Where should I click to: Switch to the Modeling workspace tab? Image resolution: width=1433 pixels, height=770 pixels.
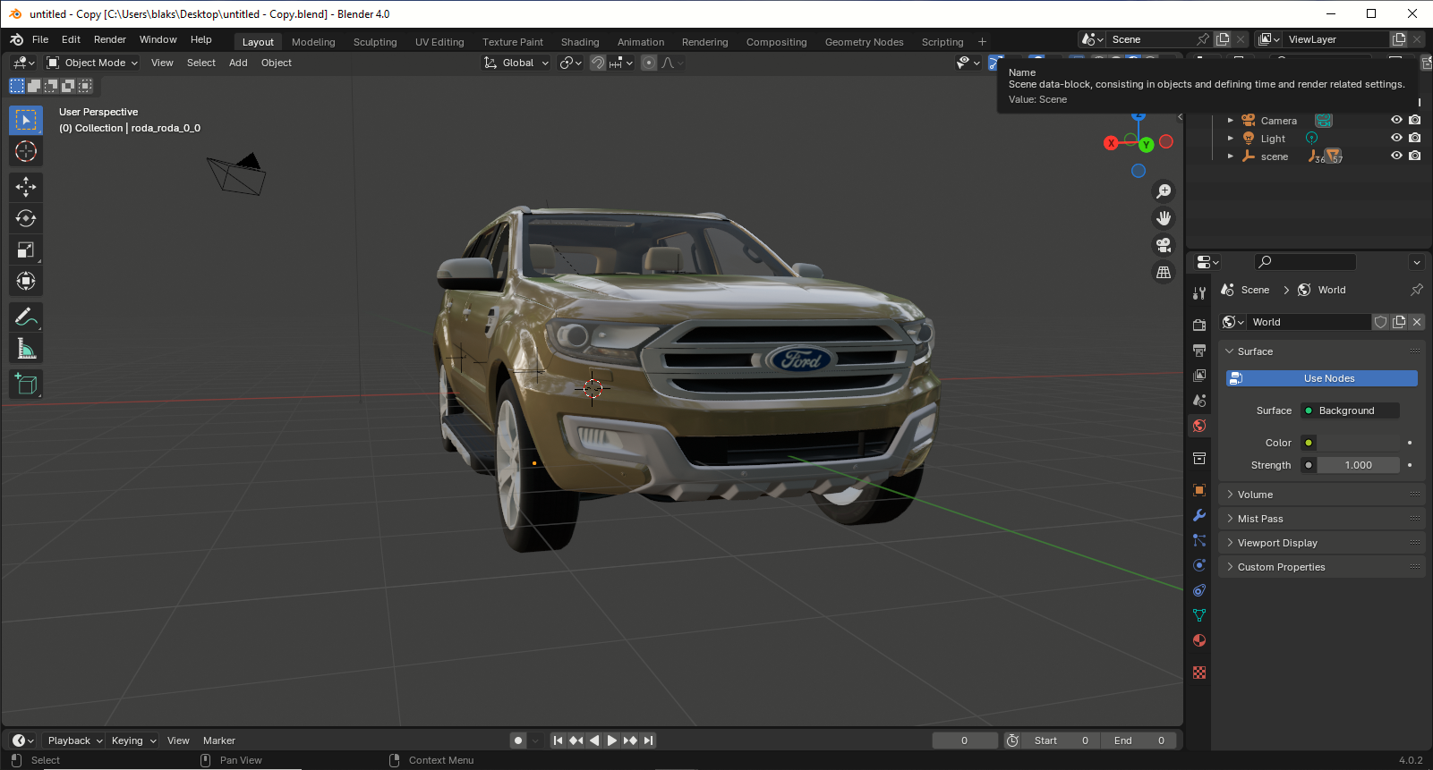313,42
